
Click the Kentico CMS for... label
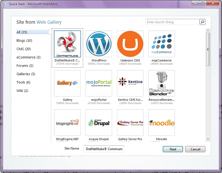130,100
